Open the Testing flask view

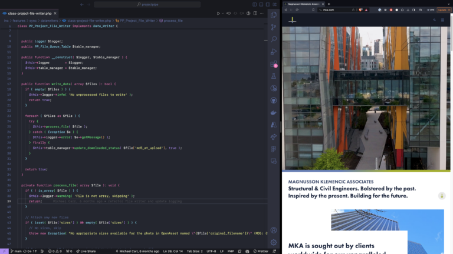274,76
